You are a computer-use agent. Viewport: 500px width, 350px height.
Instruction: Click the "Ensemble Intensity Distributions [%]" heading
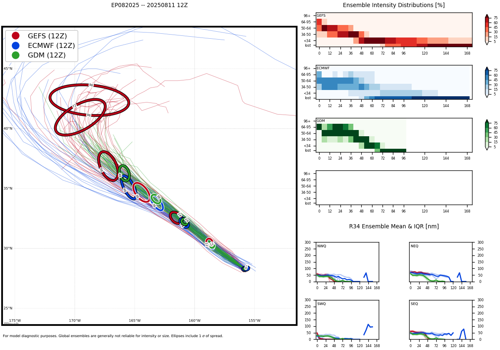tap(394, 5)
